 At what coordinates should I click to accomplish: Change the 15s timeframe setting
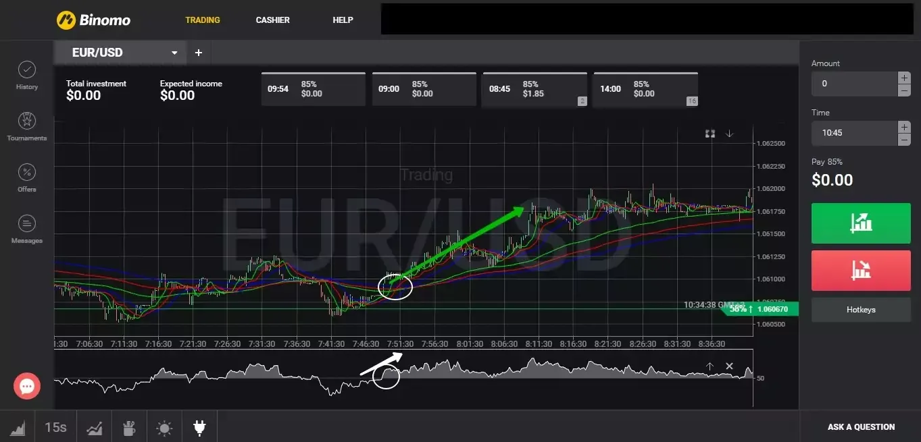click(55, 427)
